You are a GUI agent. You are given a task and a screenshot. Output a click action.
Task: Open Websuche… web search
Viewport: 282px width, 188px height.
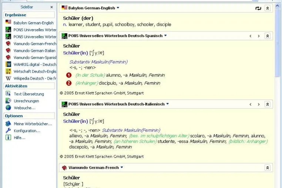pyautogui.click(x=24, y=108)
